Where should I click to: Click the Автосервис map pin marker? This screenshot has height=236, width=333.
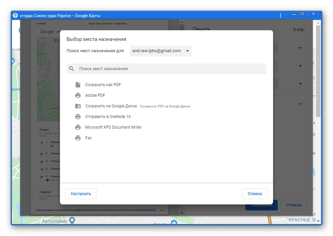pos(72,220)
